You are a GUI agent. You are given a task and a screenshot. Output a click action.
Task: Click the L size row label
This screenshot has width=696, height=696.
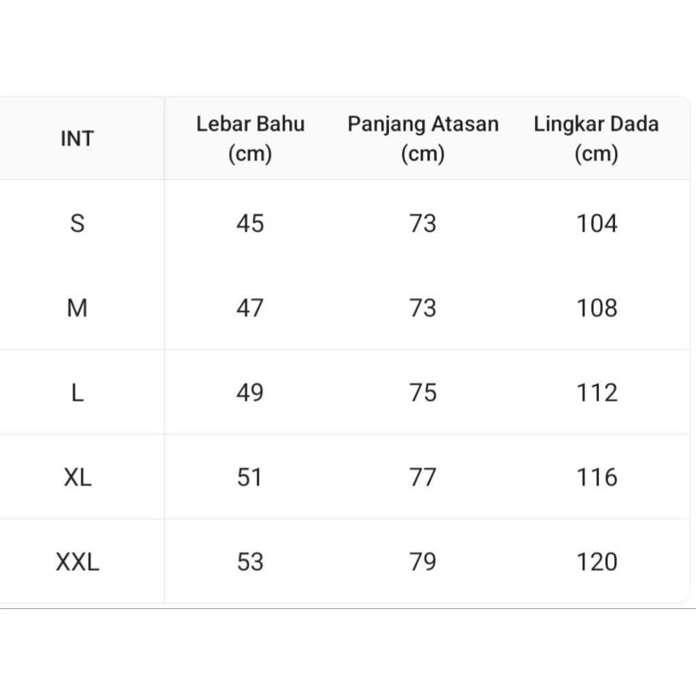tap(77, 393)
